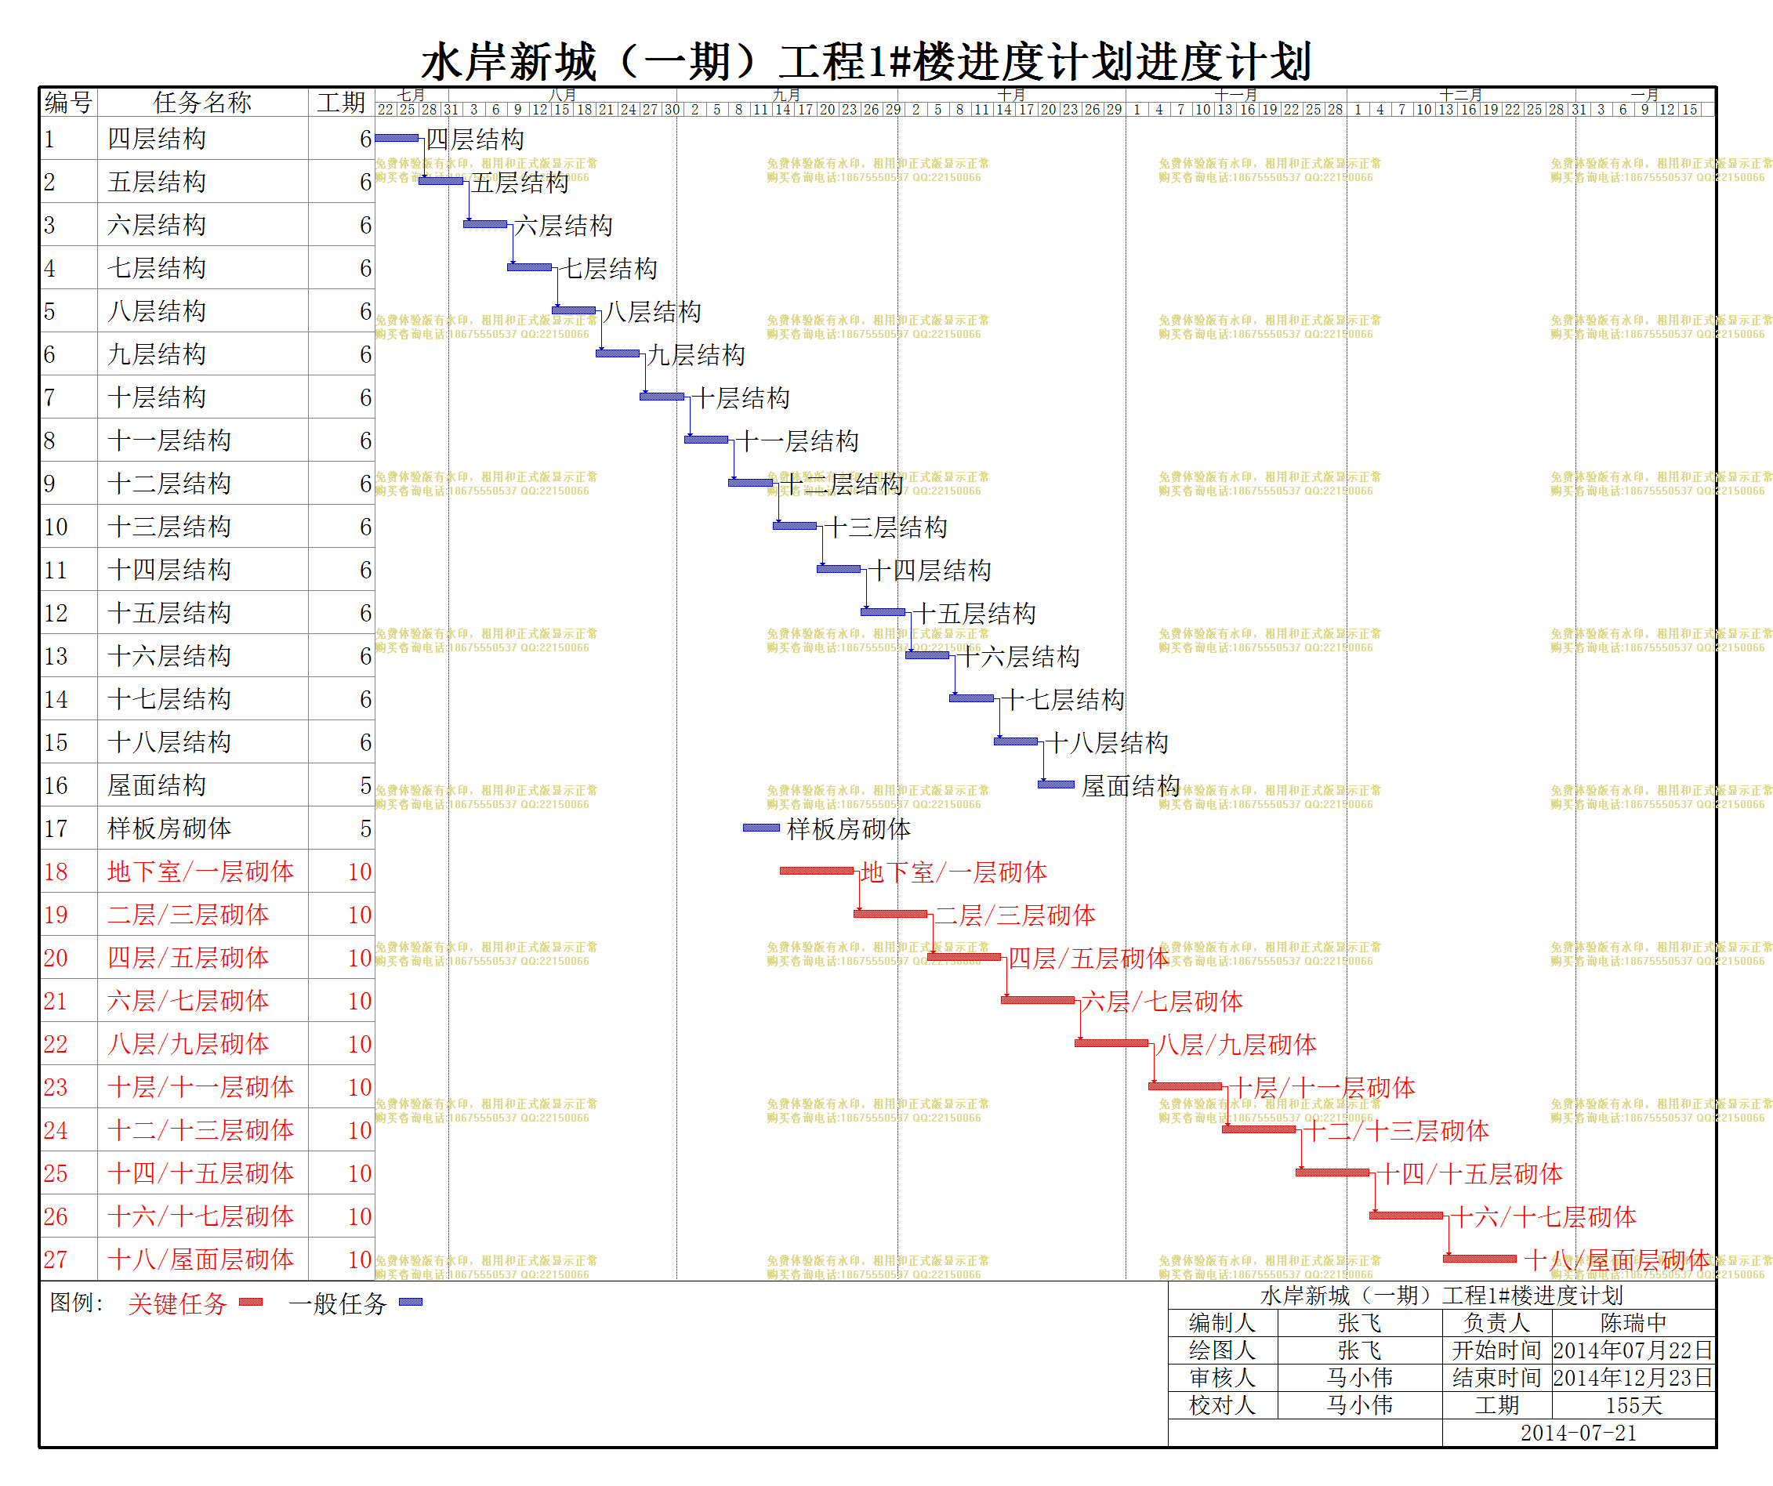
Task: Click the 十层/十一层砌体 task name cell
Action: [203, 1086]
